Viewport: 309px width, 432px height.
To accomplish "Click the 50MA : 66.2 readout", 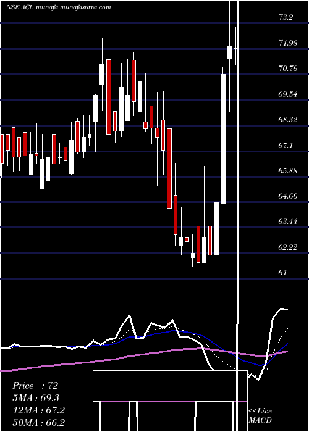I will [x=38, y=422].
